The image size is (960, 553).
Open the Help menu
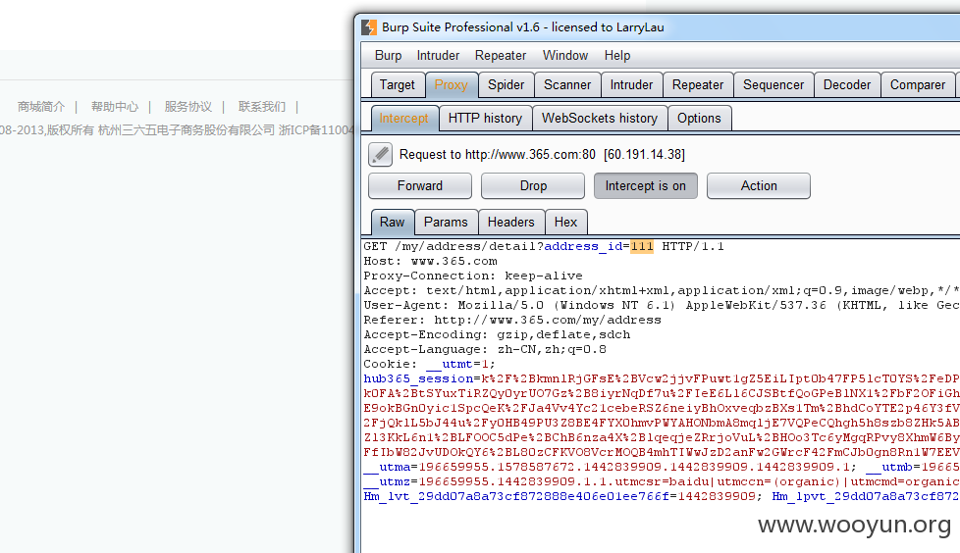(617, 56)
